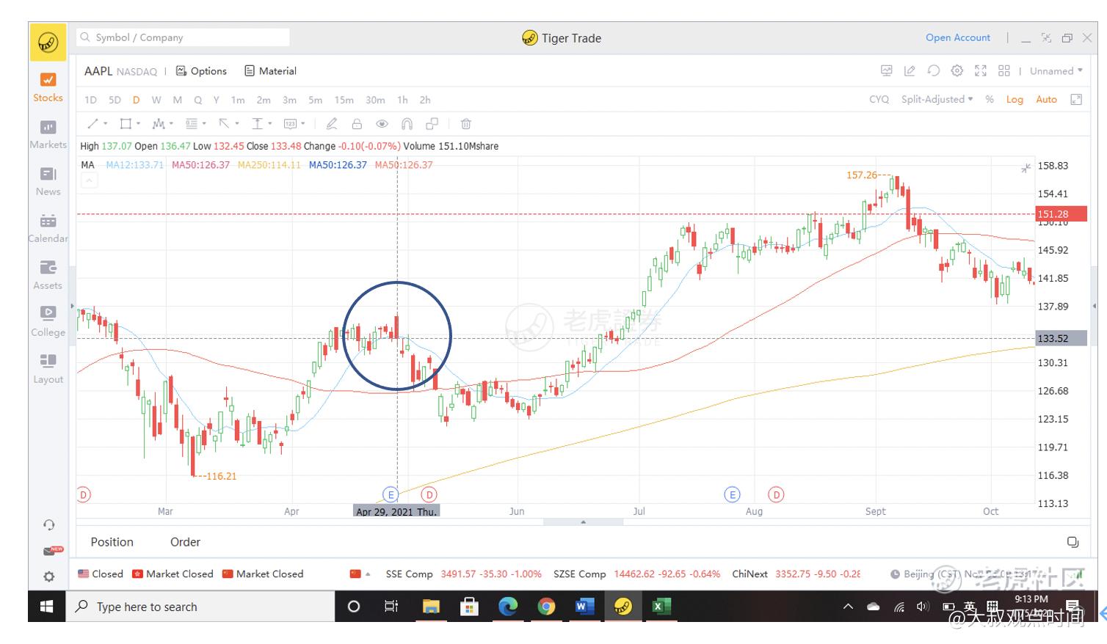Open the Material button
1107x644 pixels.
click(270, 71)
